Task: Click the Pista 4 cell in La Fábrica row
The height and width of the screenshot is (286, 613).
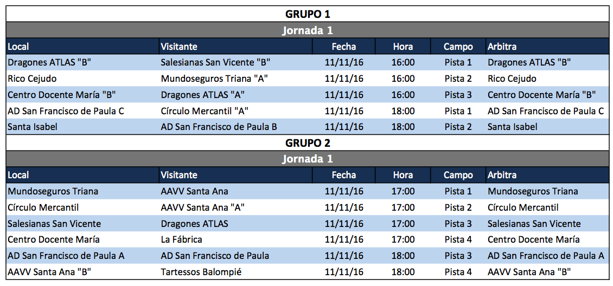Action: [x=458, y=239]
